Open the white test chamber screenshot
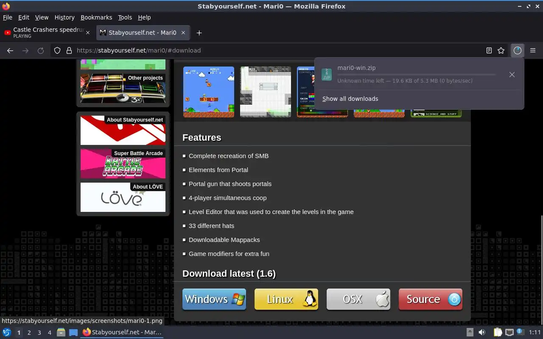Viewport: 543px width, 339px height. pos(266,92)
